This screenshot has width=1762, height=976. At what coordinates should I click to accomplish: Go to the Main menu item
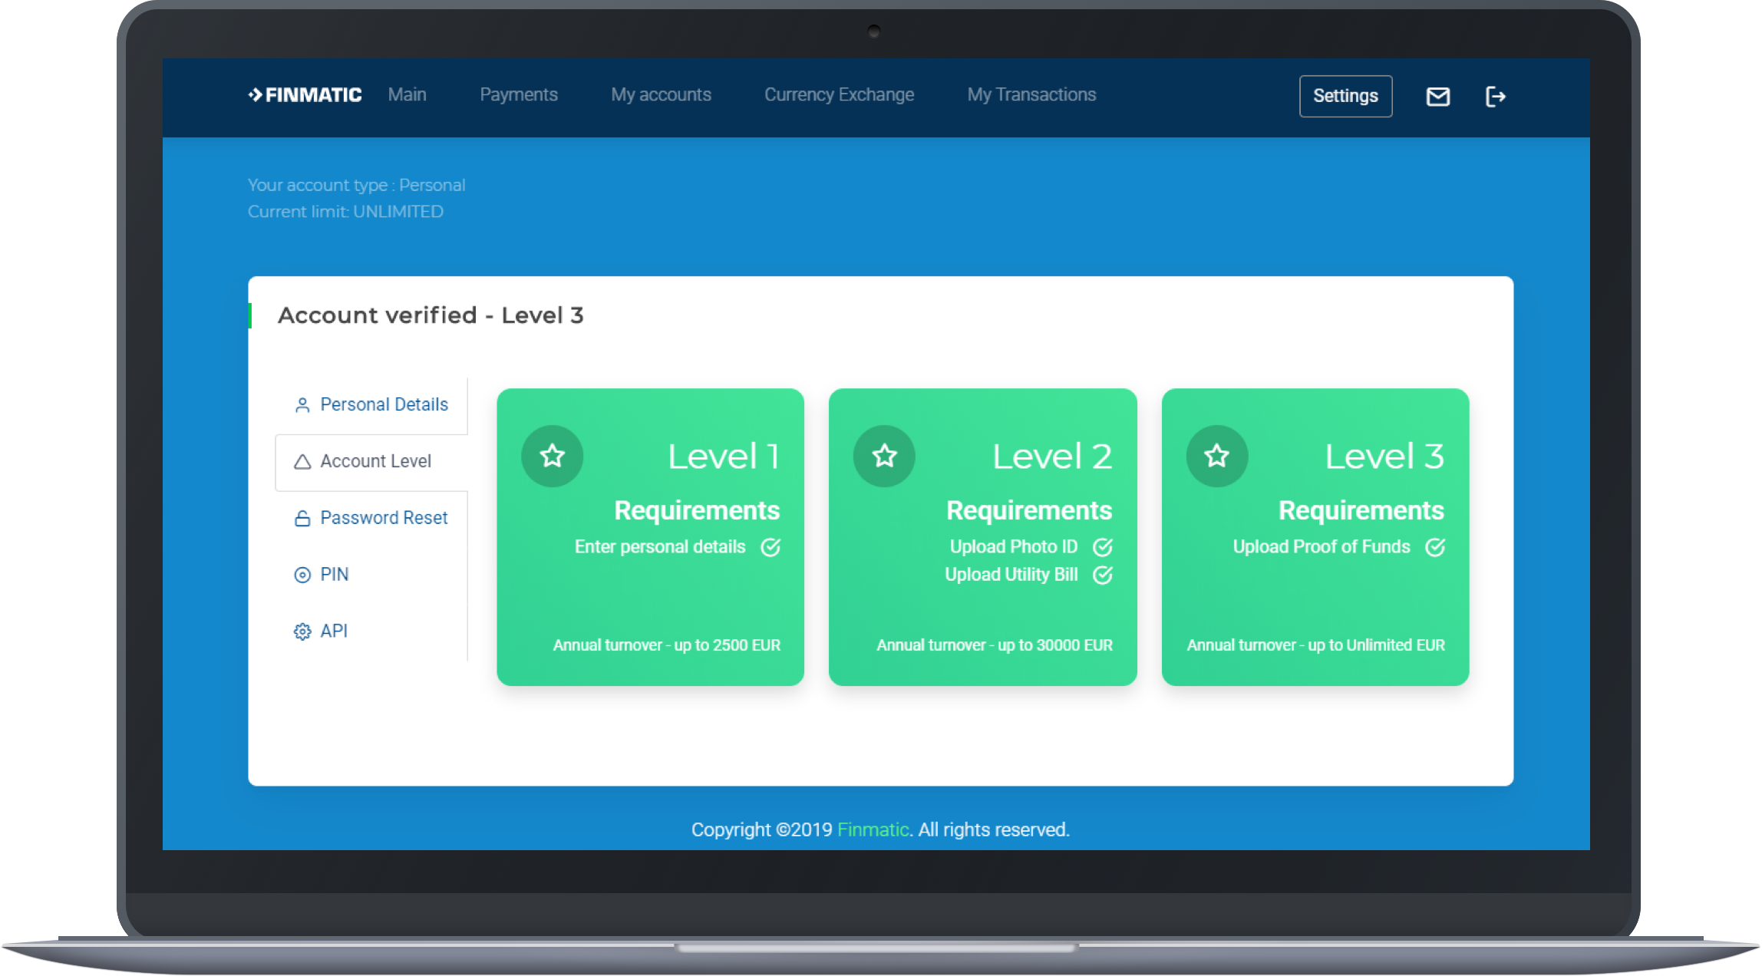click(x=407, y=94)
